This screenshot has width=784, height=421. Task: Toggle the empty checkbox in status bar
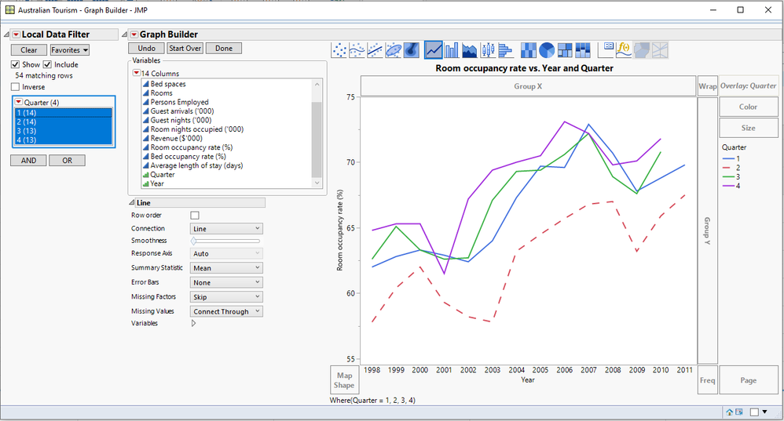pos(754,412)
